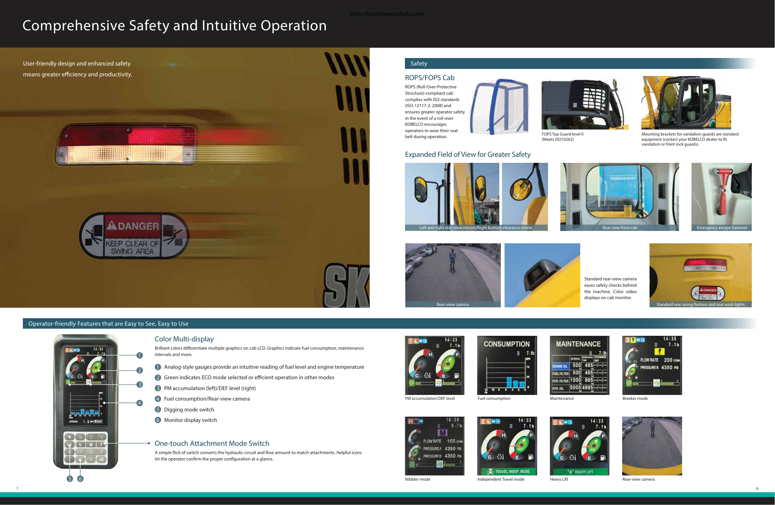The image size is (775, 505).
Task: Open the Heavy Lift screen image
Action: tap(579, 446)
